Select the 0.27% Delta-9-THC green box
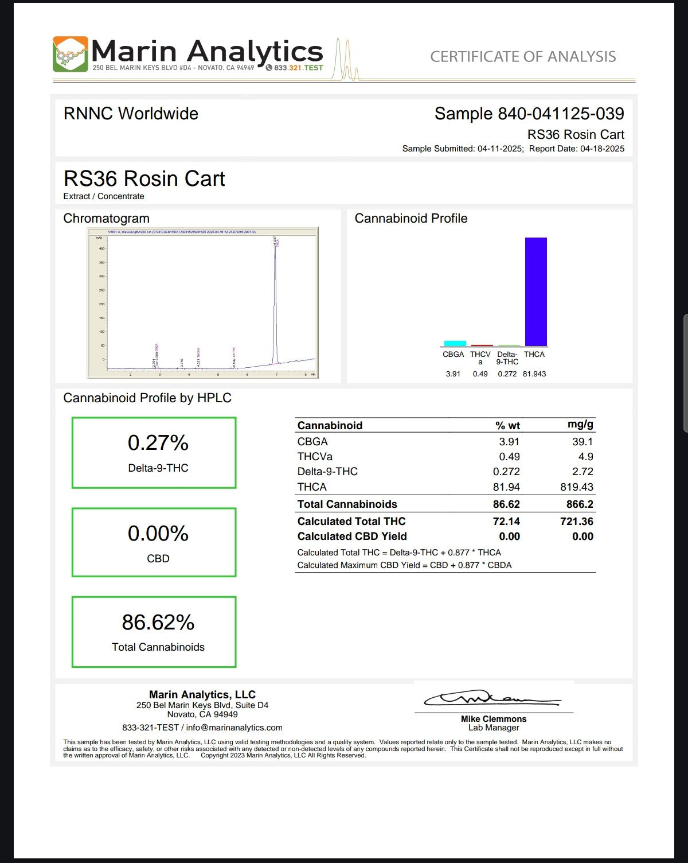Screen dimensions: 688x863 154,453
